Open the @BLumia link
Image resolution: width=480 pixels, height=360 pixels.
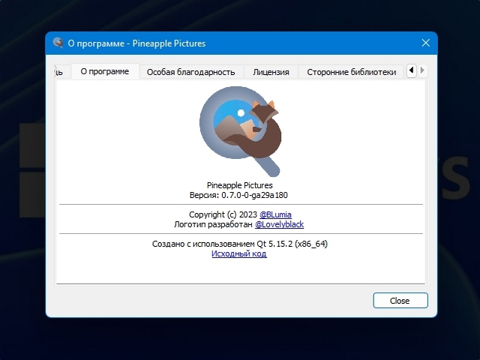pos(275,214)
